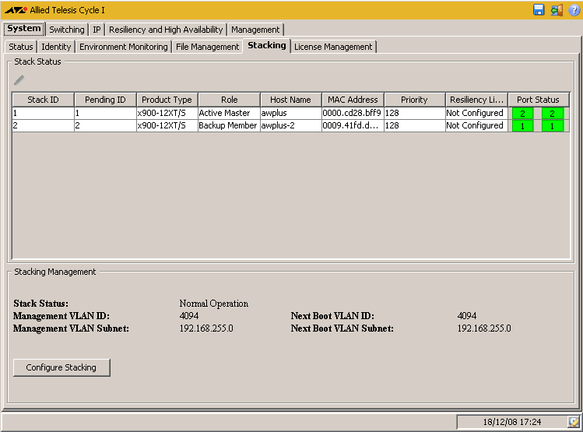Click Management VLAN Subnet value 192.168.255.0
Viewport: 583px width, 432px height.
pos(206,328)
